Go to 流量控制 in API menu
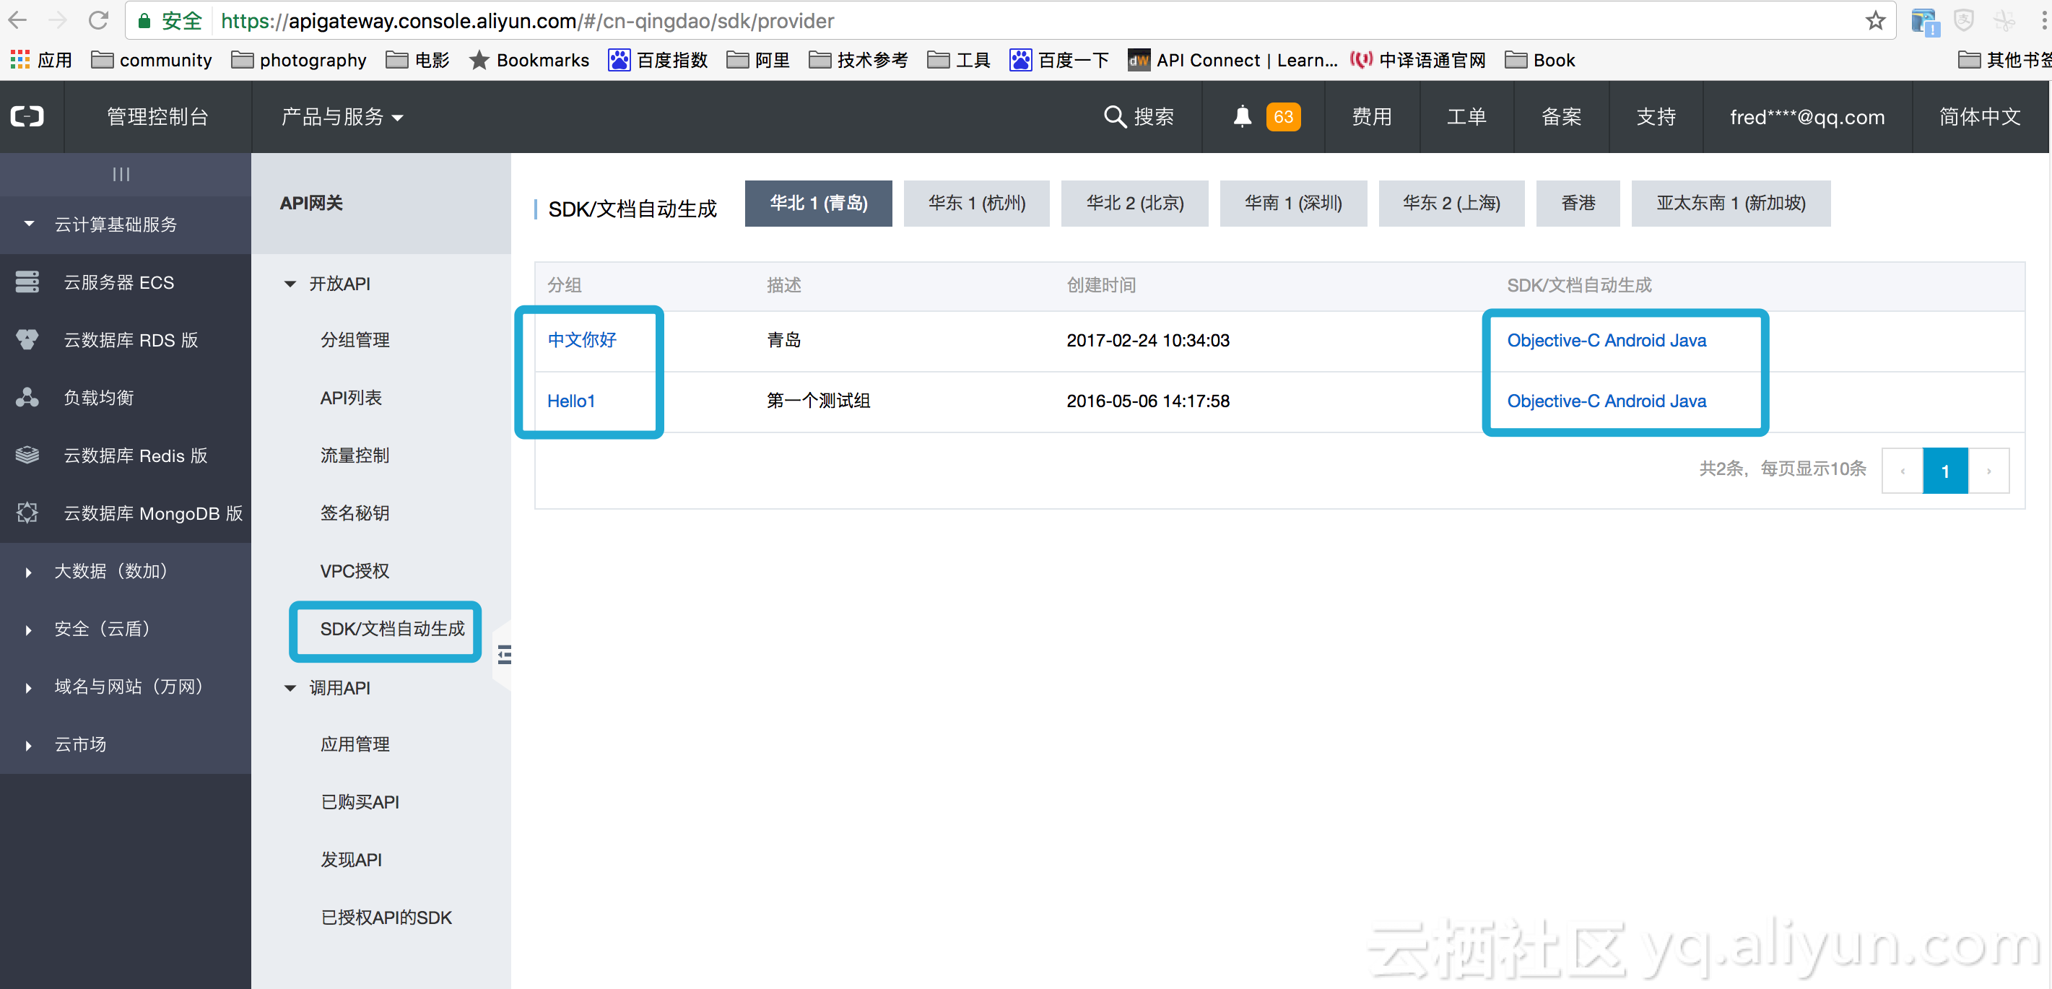The height and width of the screenshot is (989, 2052). click(355, 456)
